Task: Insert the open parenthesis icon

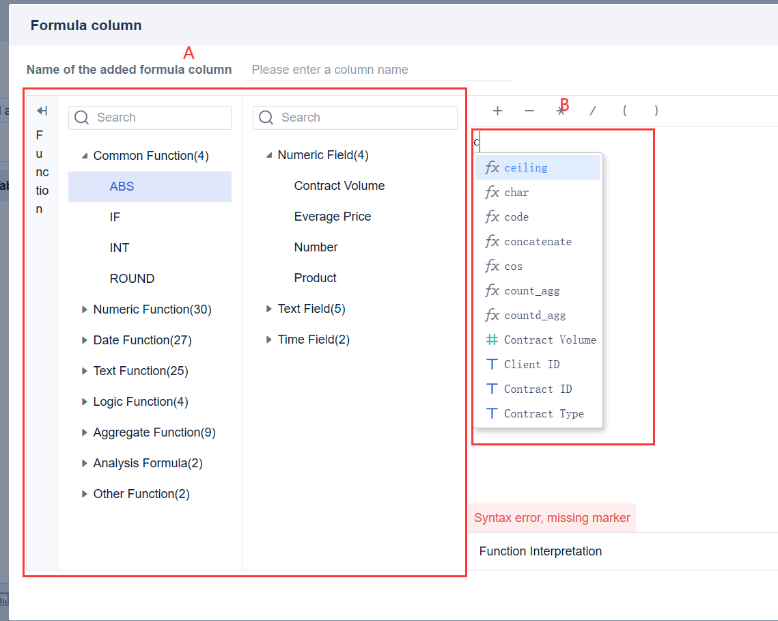Action: [x=624, y=111]
